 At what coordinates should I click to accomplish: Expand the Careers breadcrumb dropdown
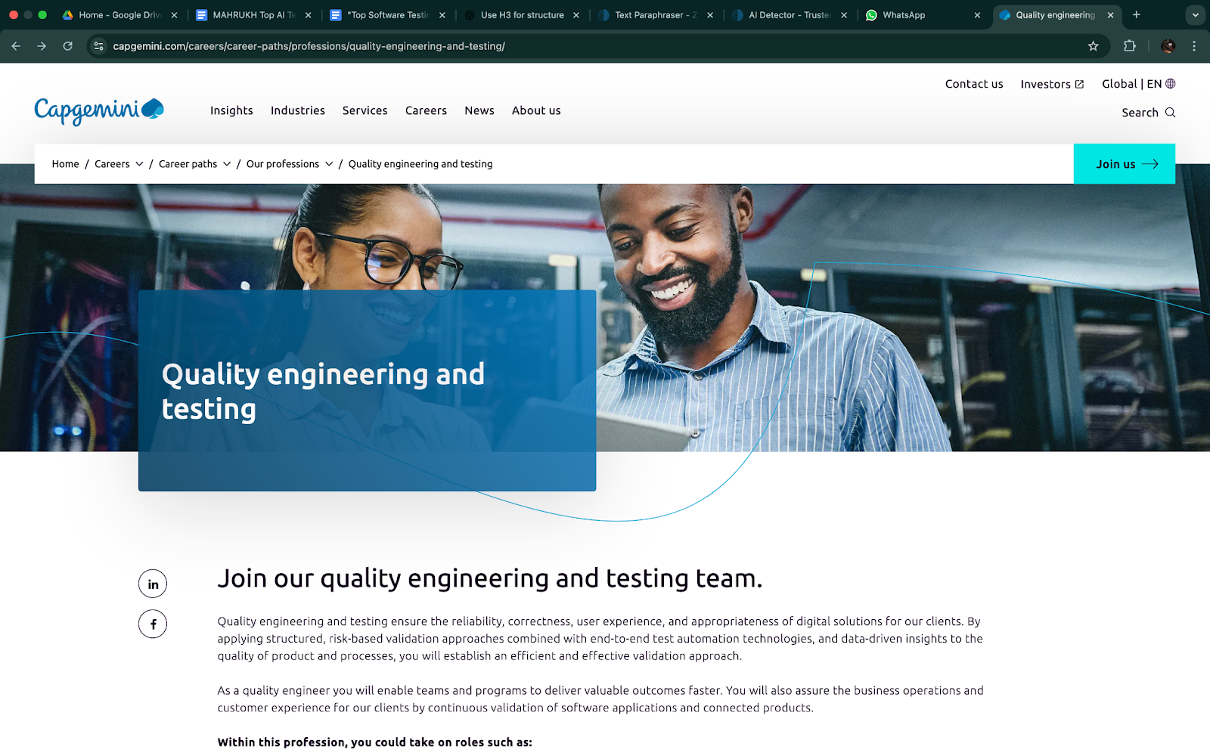point(139,164)
